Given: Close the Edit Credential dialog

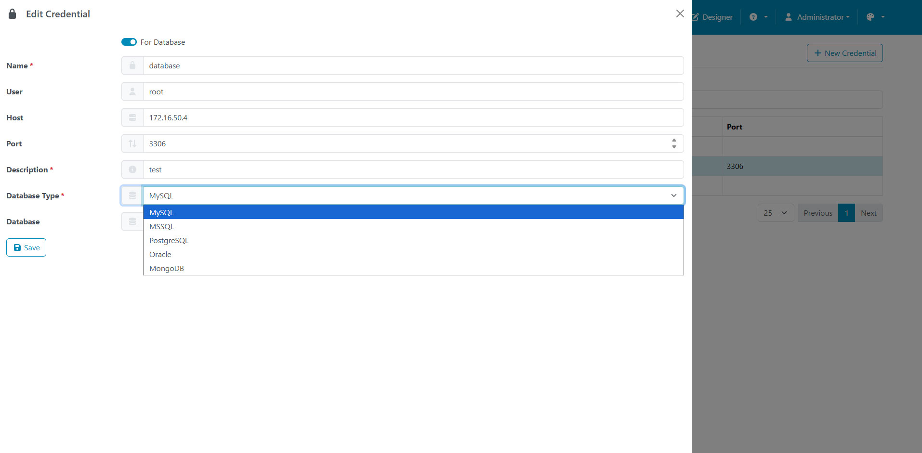Looking at the screenshot, I should tap(680, 13).
